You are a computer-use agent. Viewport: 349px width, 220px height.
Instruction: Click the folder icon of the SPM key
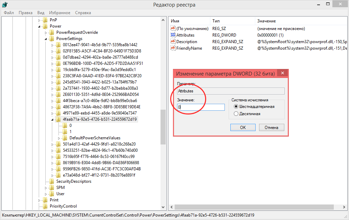[x=52, y=188]
